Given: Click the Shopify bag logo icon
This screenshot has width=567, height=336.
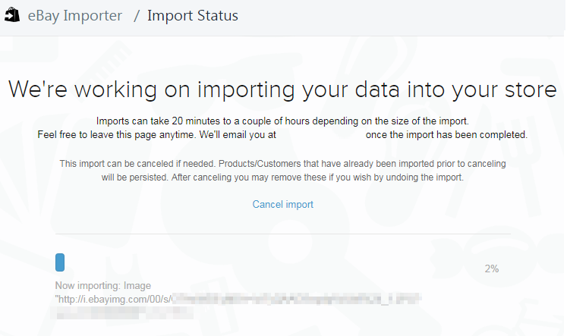Looking at the screenshot, I should click(x=11, y=16).
